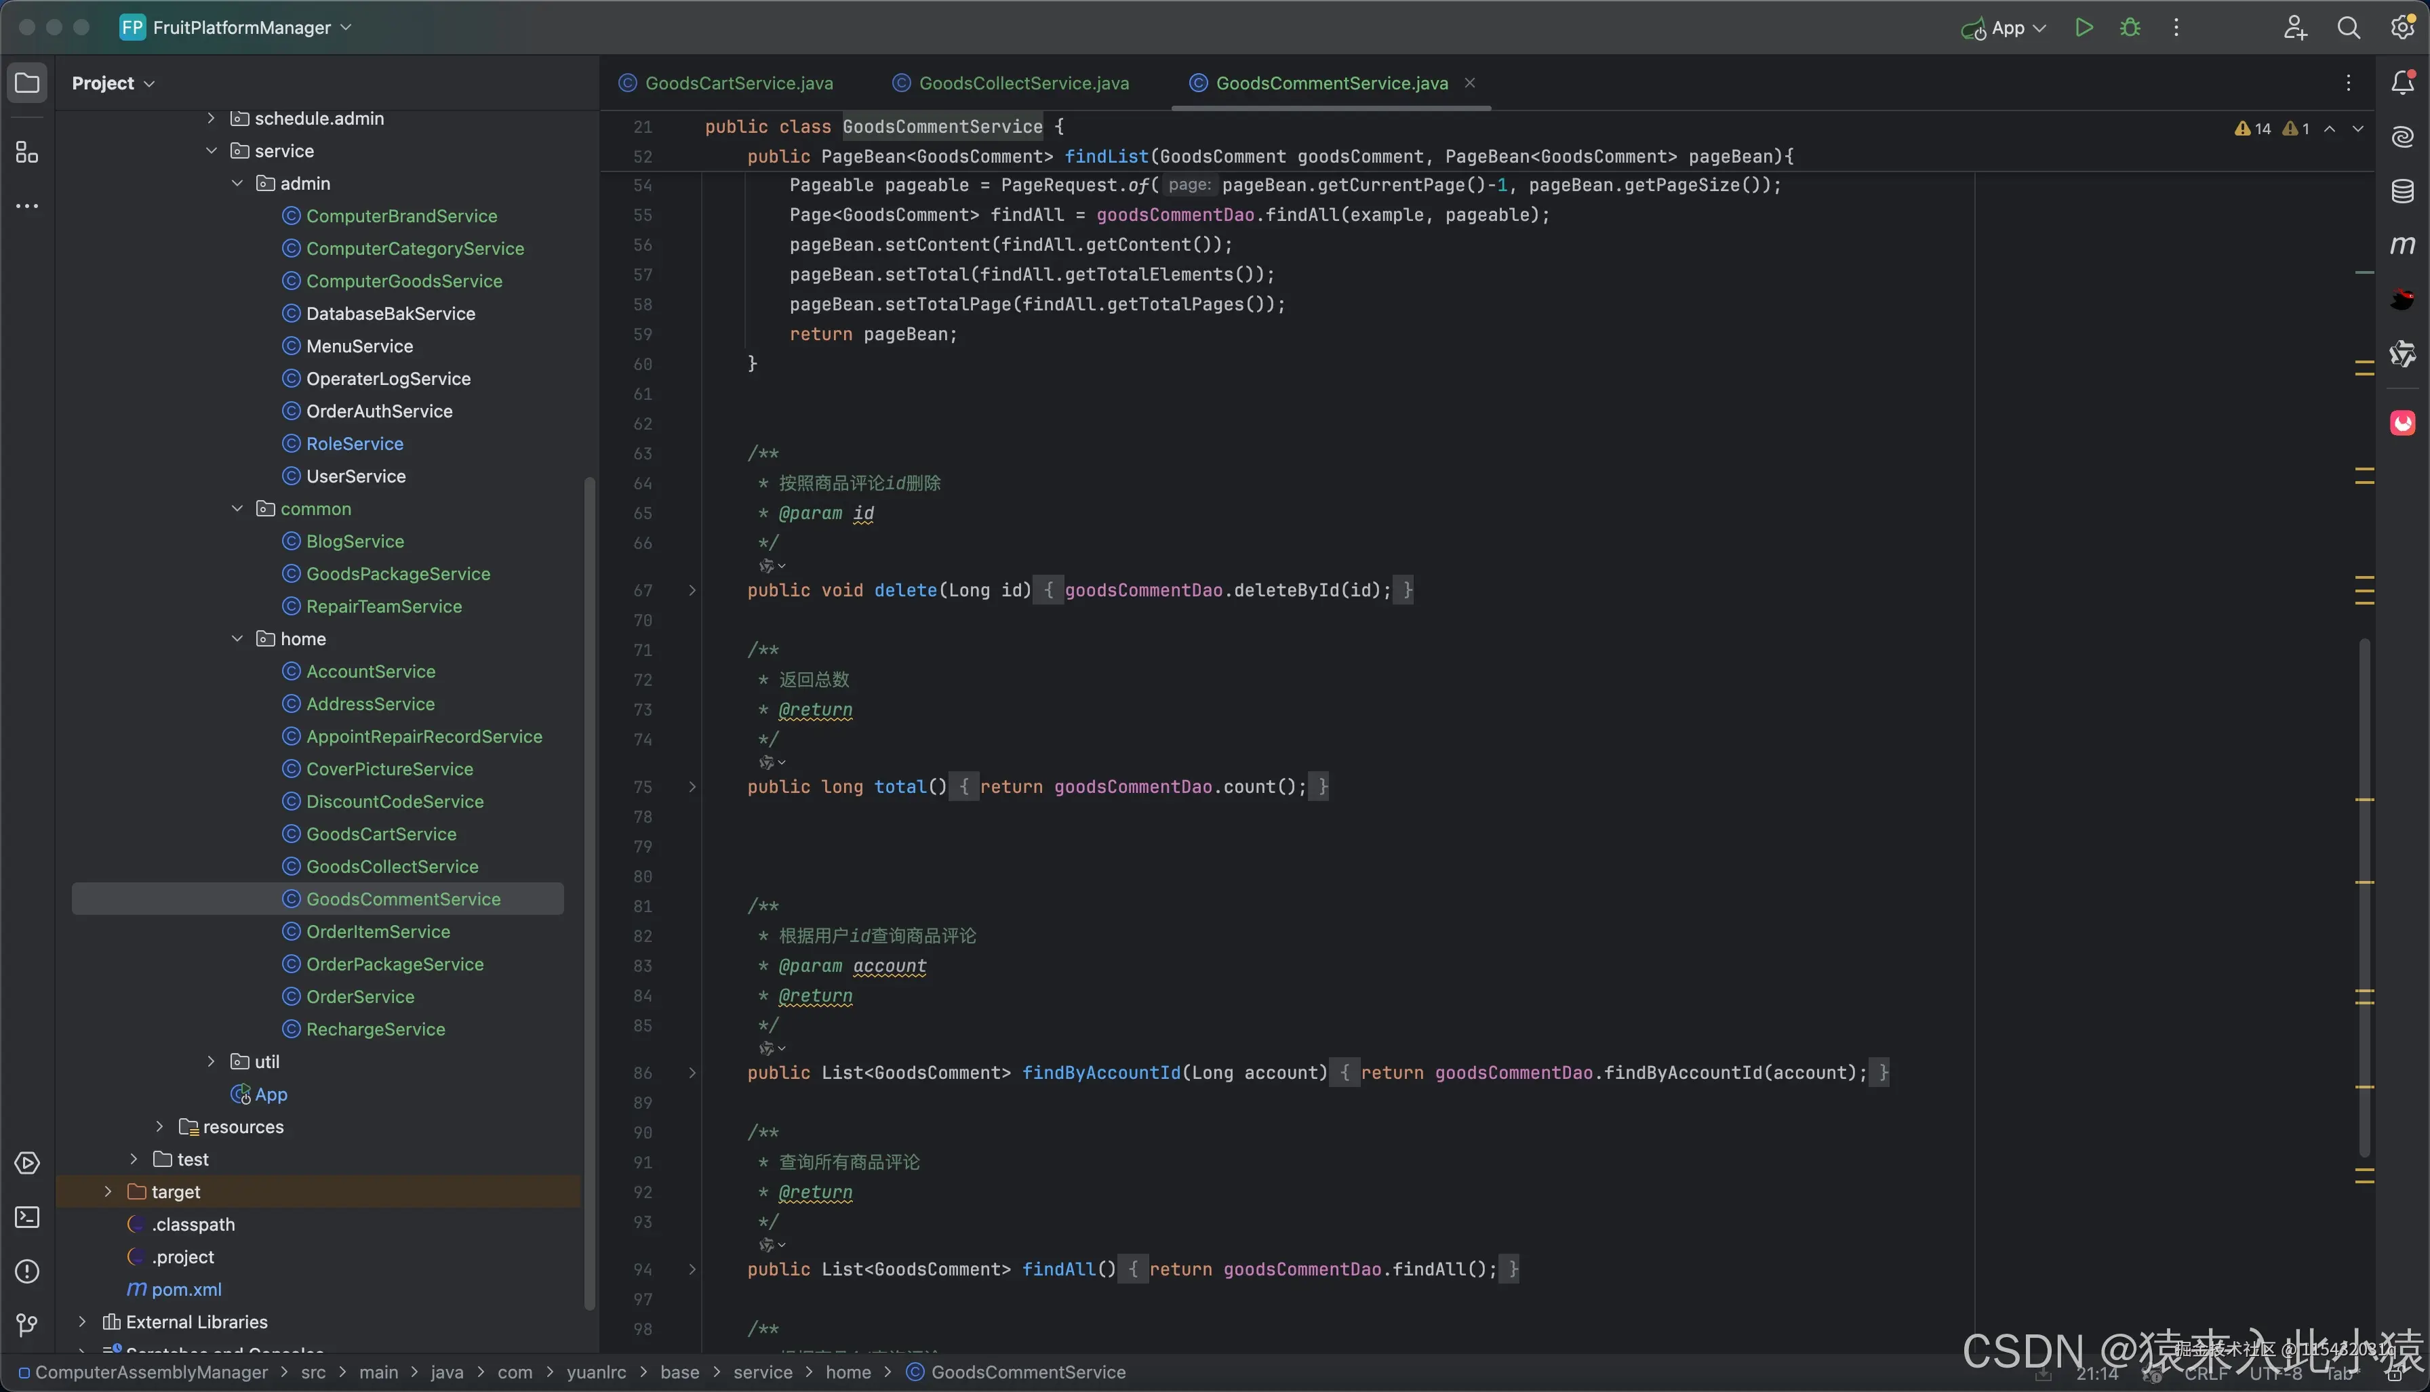Unfold the findByAccountId method at line 86
The height and width of the screenshot is (1392, 2430).
click(x=692, y=1073)
